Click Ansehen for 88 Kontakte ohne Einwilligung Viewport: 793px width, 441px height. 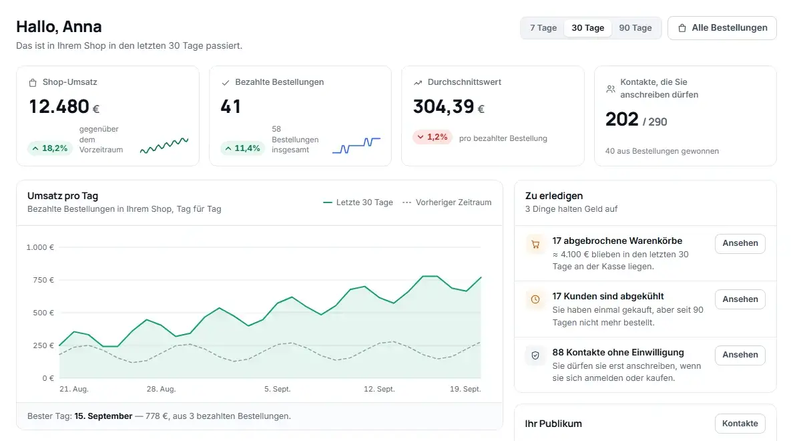coord(740,355)
